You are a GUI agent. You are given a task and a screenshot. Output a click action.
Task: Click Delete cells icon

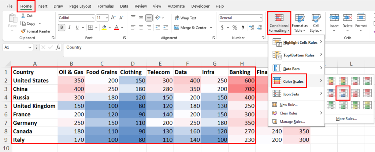[348, 18]
